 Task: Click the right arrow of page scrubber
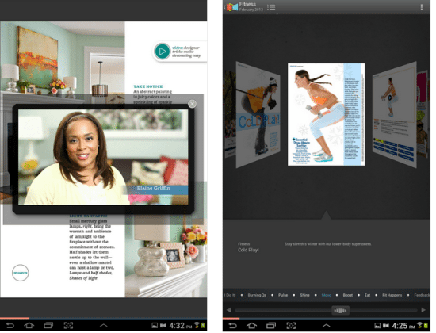(423, 310)
